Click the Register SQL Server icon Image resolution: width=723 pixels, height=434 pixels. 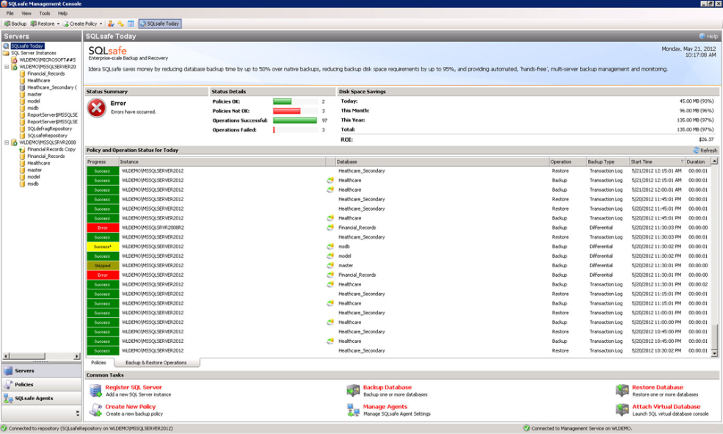[x=95, y=391]
